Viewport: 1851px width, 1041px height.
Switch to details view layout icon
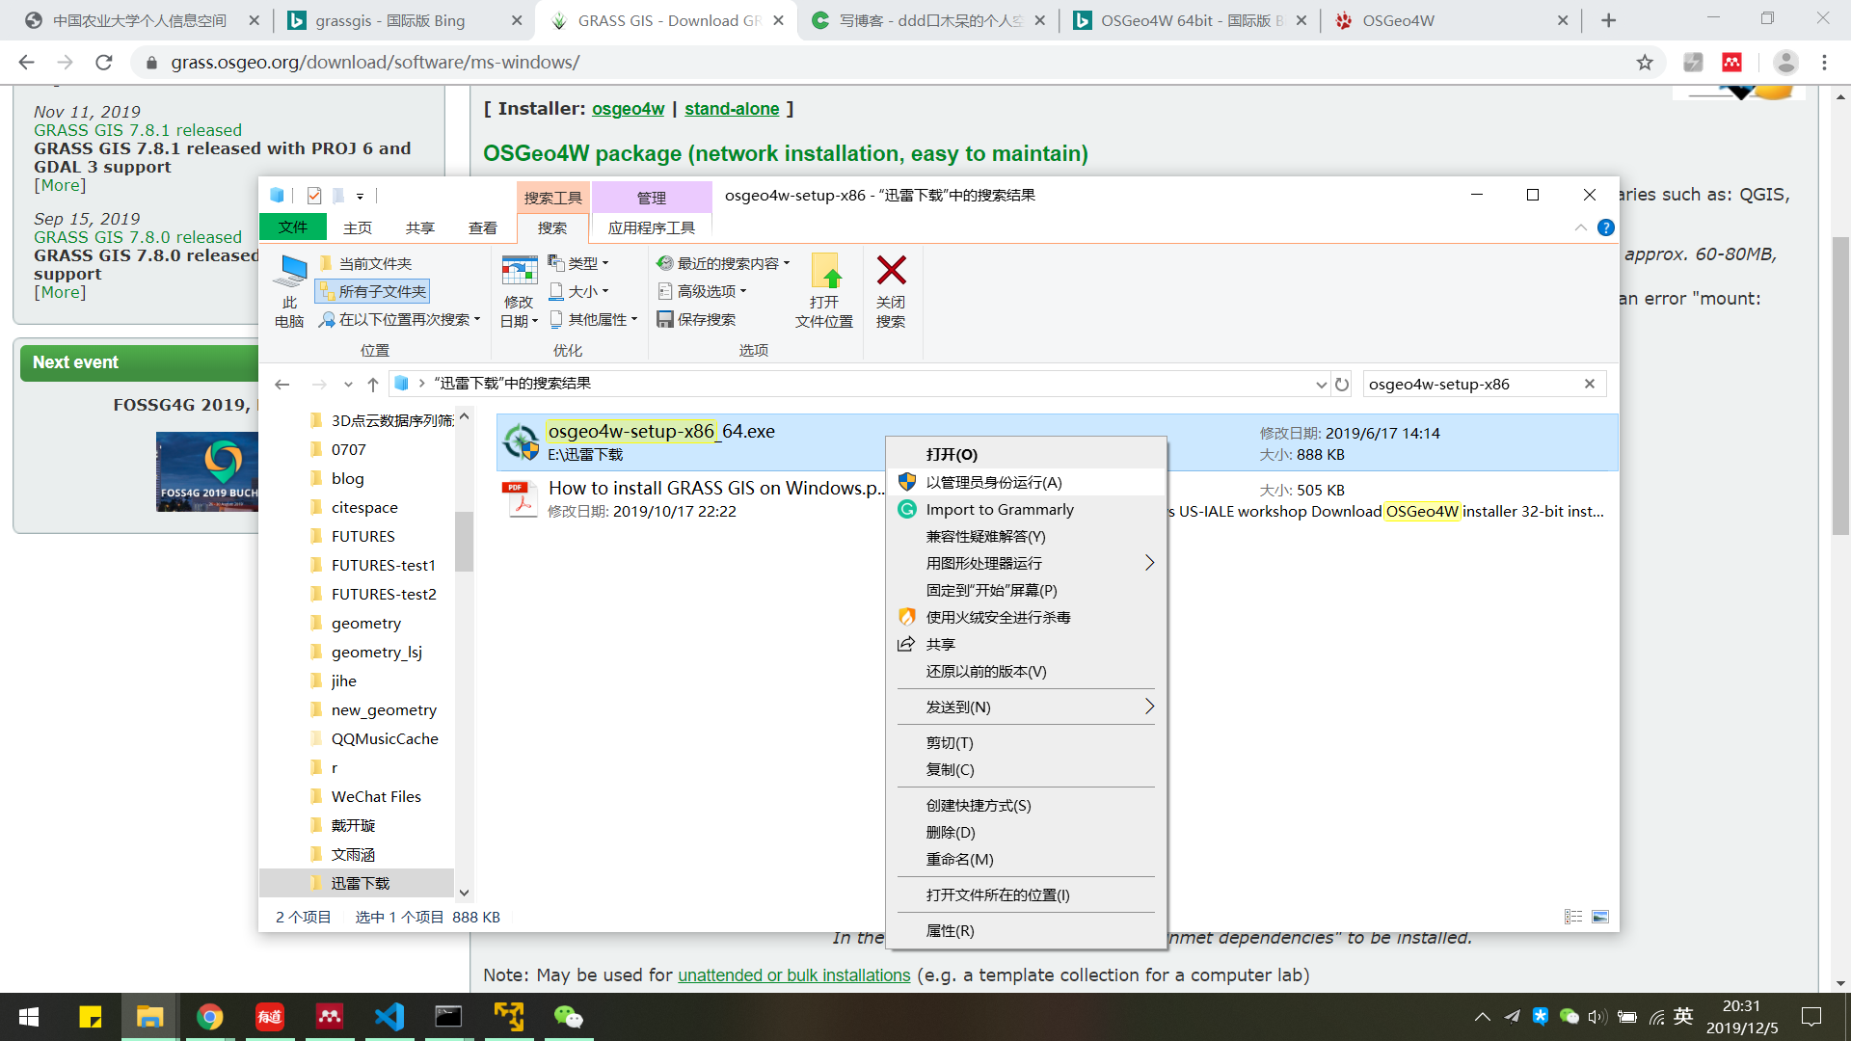click(1573, 917)
